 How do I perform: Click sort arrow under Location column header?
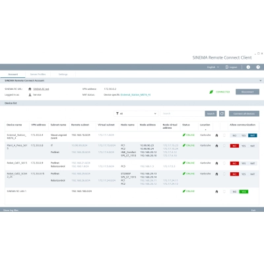[x=205, y=129]
